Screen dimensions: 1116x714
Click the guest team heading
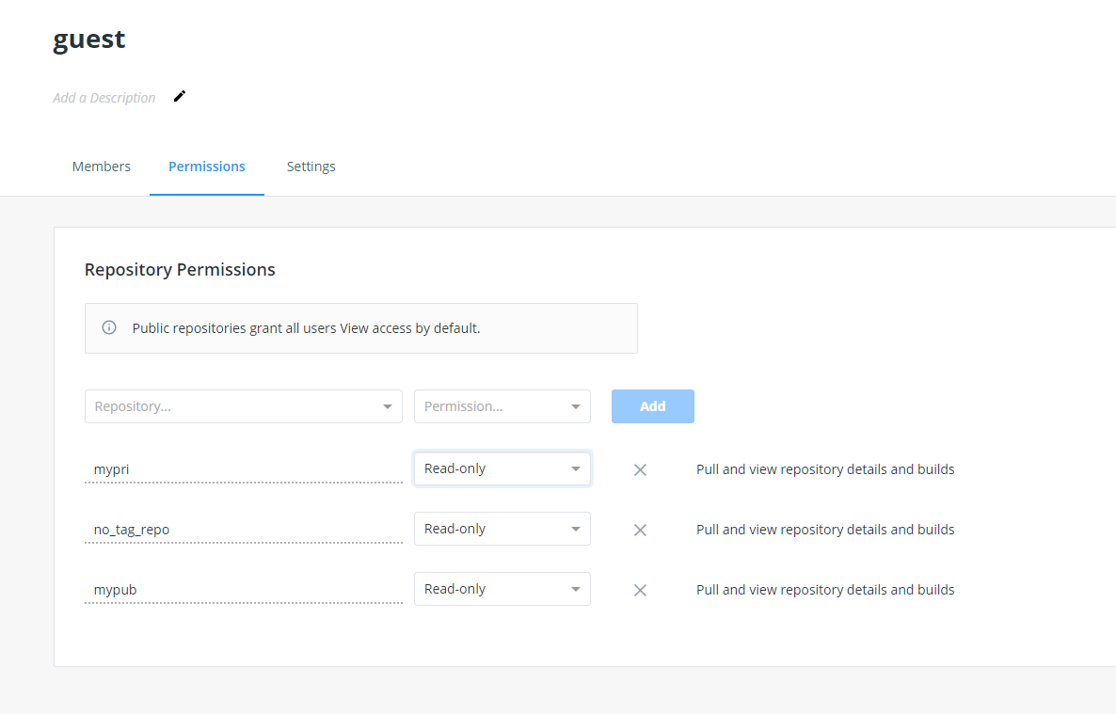(x=89, y=40)
